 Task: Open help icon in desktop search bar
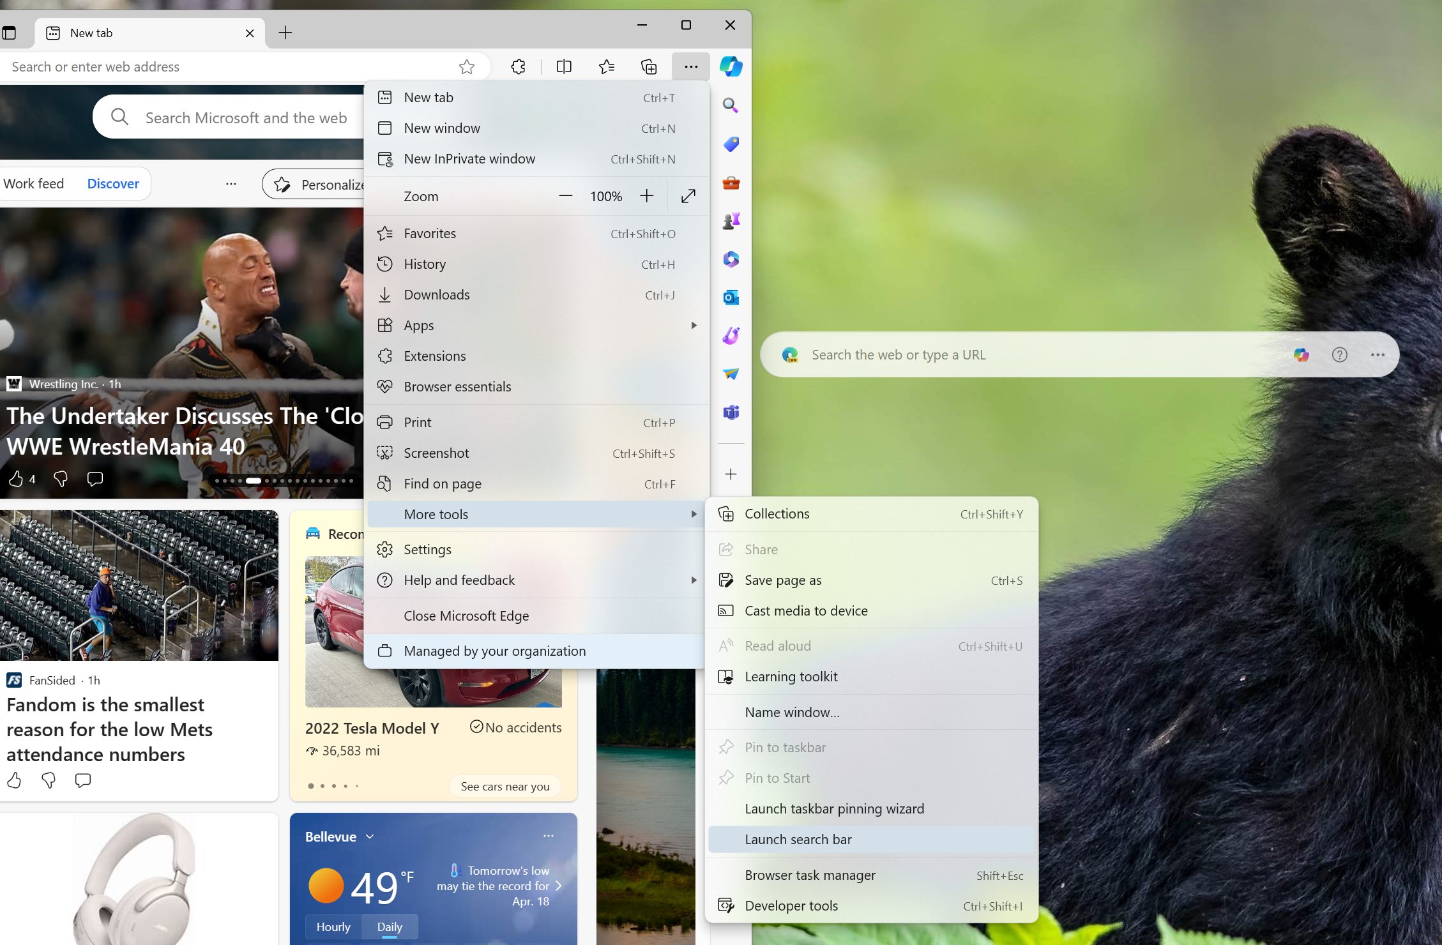[1340, 354]
